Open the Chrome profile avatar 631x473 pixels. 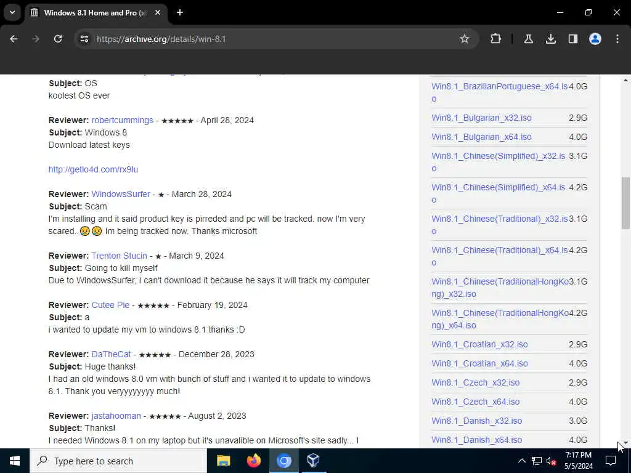(595, 39)
